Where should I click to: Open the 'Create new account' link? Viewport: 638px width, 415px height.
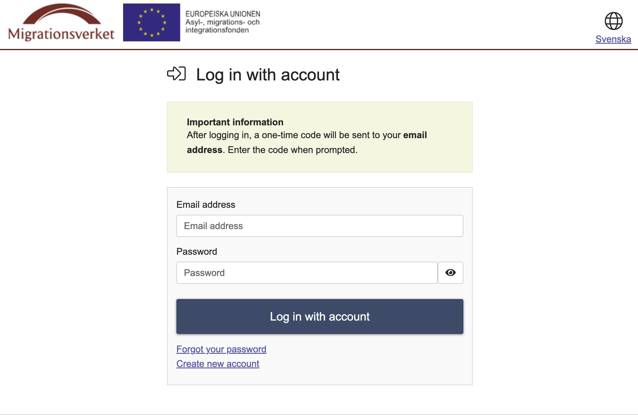217,363
